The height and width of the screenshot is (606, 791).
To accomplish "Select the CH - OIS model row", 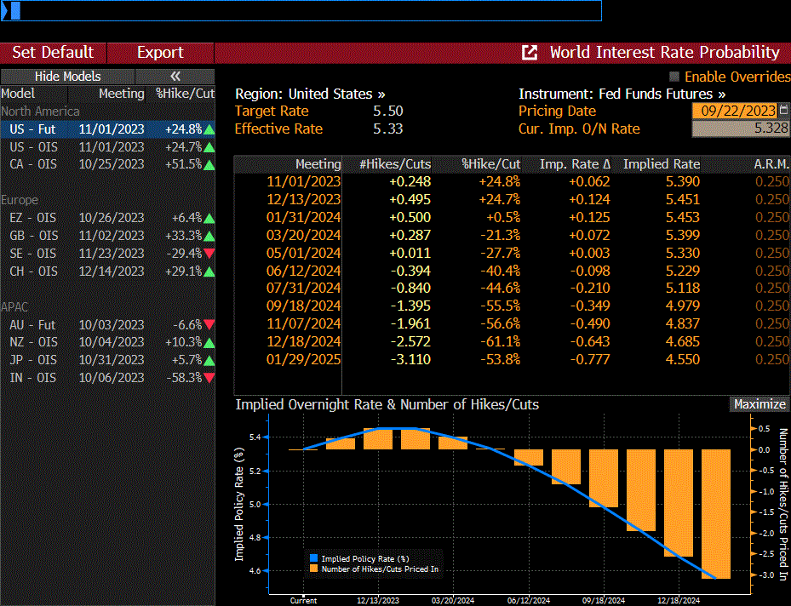I will [107, 272].
